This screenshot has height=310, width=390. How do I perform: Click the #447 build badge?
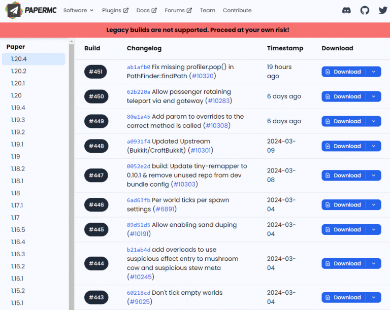[95, 176]
